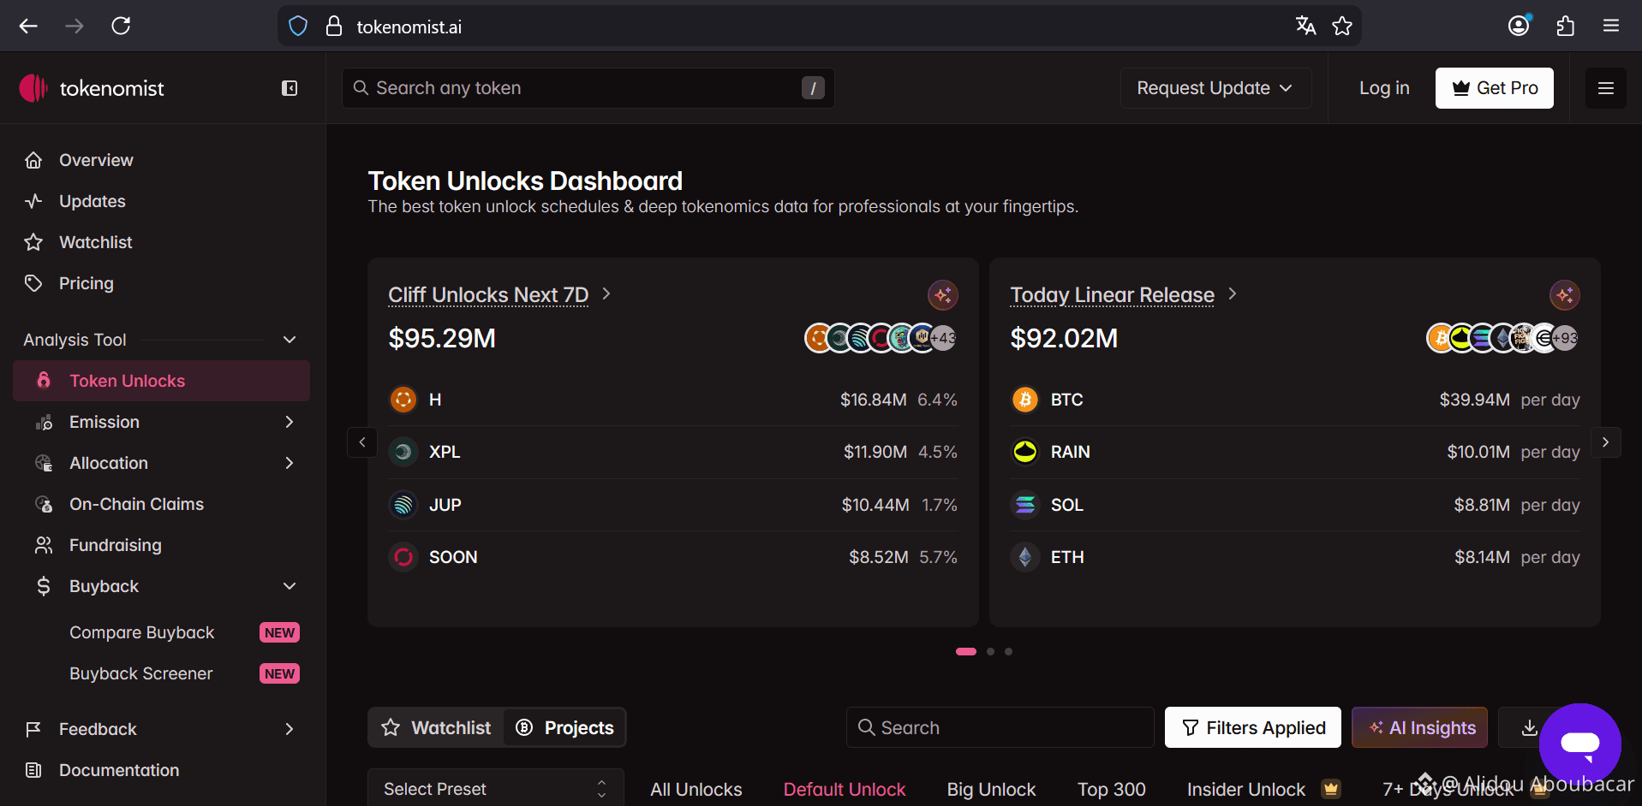Click the BTC token icon
1642x806 pixels.
(1025, 400)
